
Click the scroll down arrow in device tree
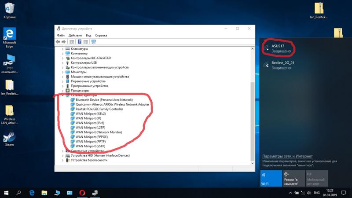click(252, 163)
